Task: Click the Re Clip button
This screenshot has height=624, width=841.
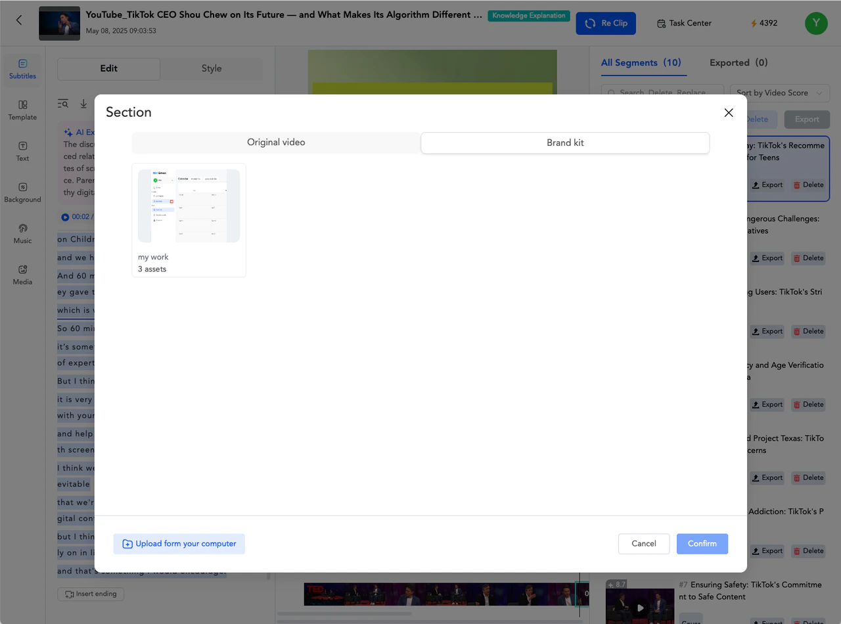Action: [606, 23]
